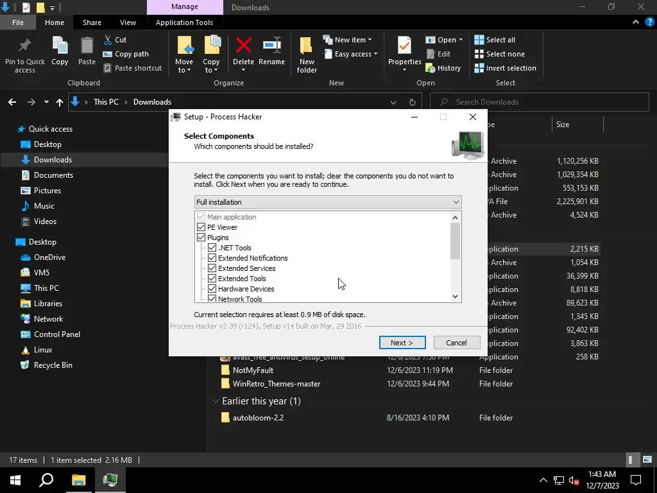Open address bar history dropdown
657x493 pixels.
(x=393, y=102)
